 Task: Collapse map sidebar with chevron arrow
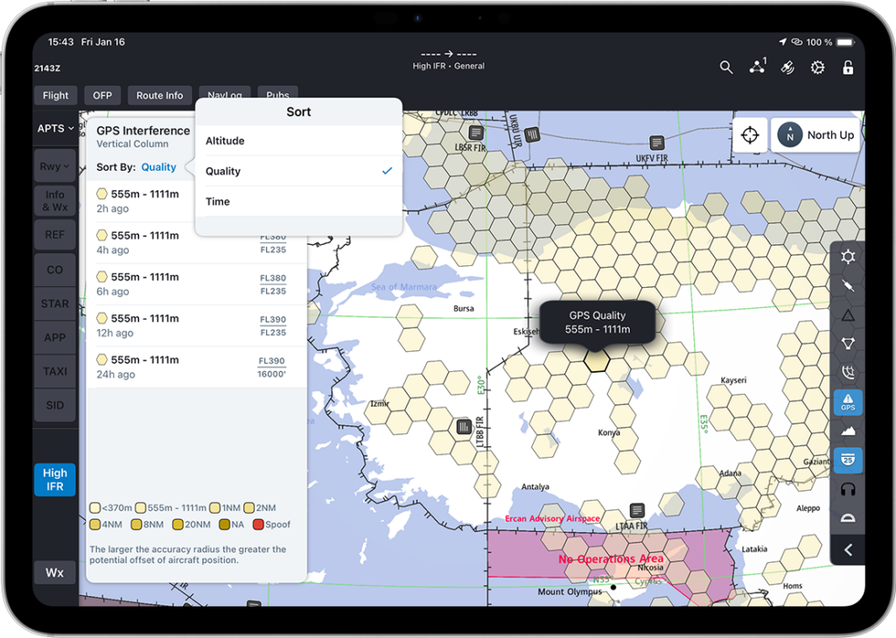click(848, 550)
